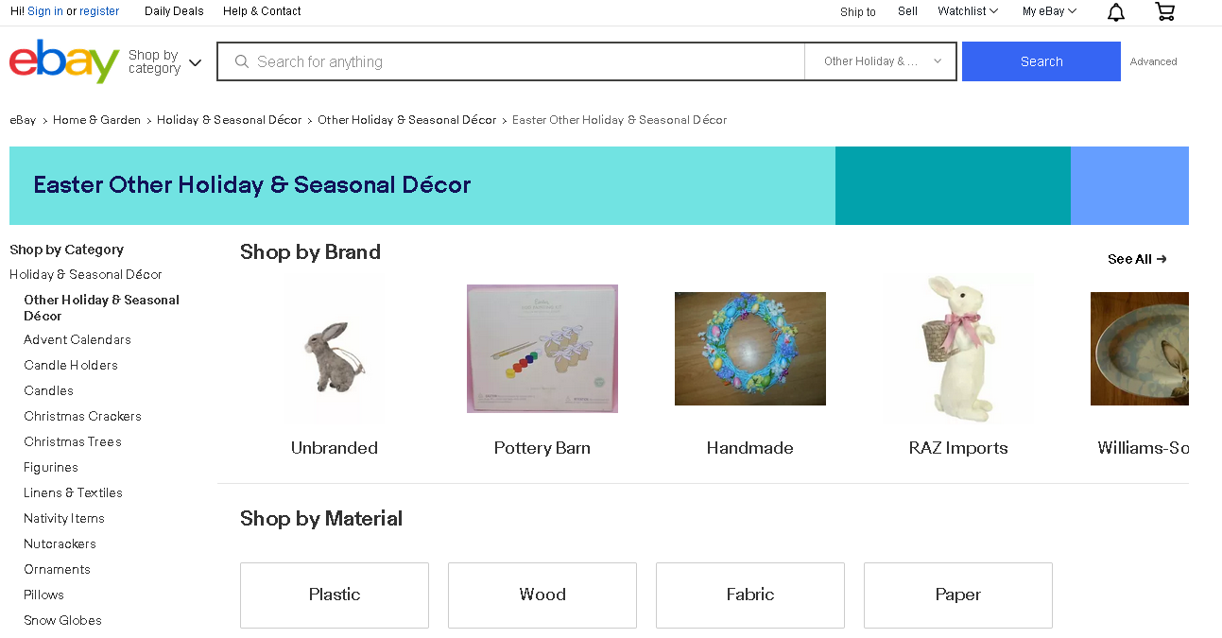Go to Home & Garden breadcrumb
This screenshot has width=1222, height=638.
96,120
